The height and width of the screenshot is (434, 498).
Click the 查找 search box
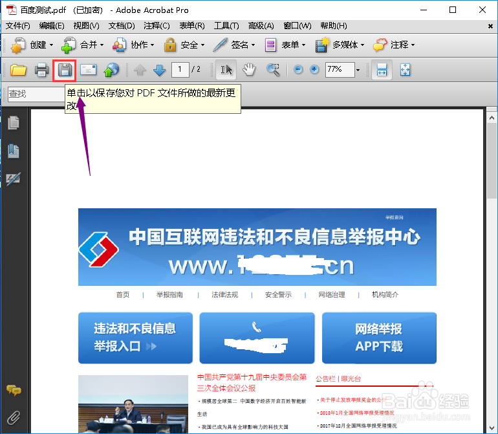click(x=36, y=94)
